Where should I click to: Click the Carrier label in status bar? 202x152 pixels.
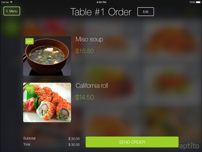click(x=5, y=2)
